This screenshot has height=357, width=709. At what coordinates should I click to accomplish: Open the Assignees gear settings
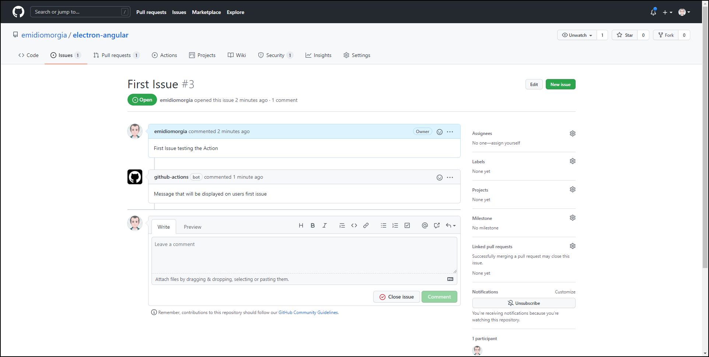pyautogui.click(x=572, y=133)
